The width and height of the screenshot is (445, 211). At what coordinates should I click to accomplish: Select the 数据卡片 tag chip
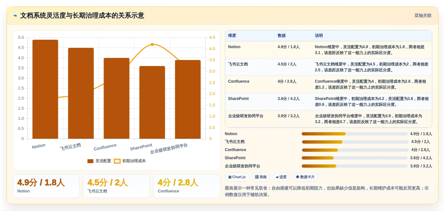click(x=305, y=177)
